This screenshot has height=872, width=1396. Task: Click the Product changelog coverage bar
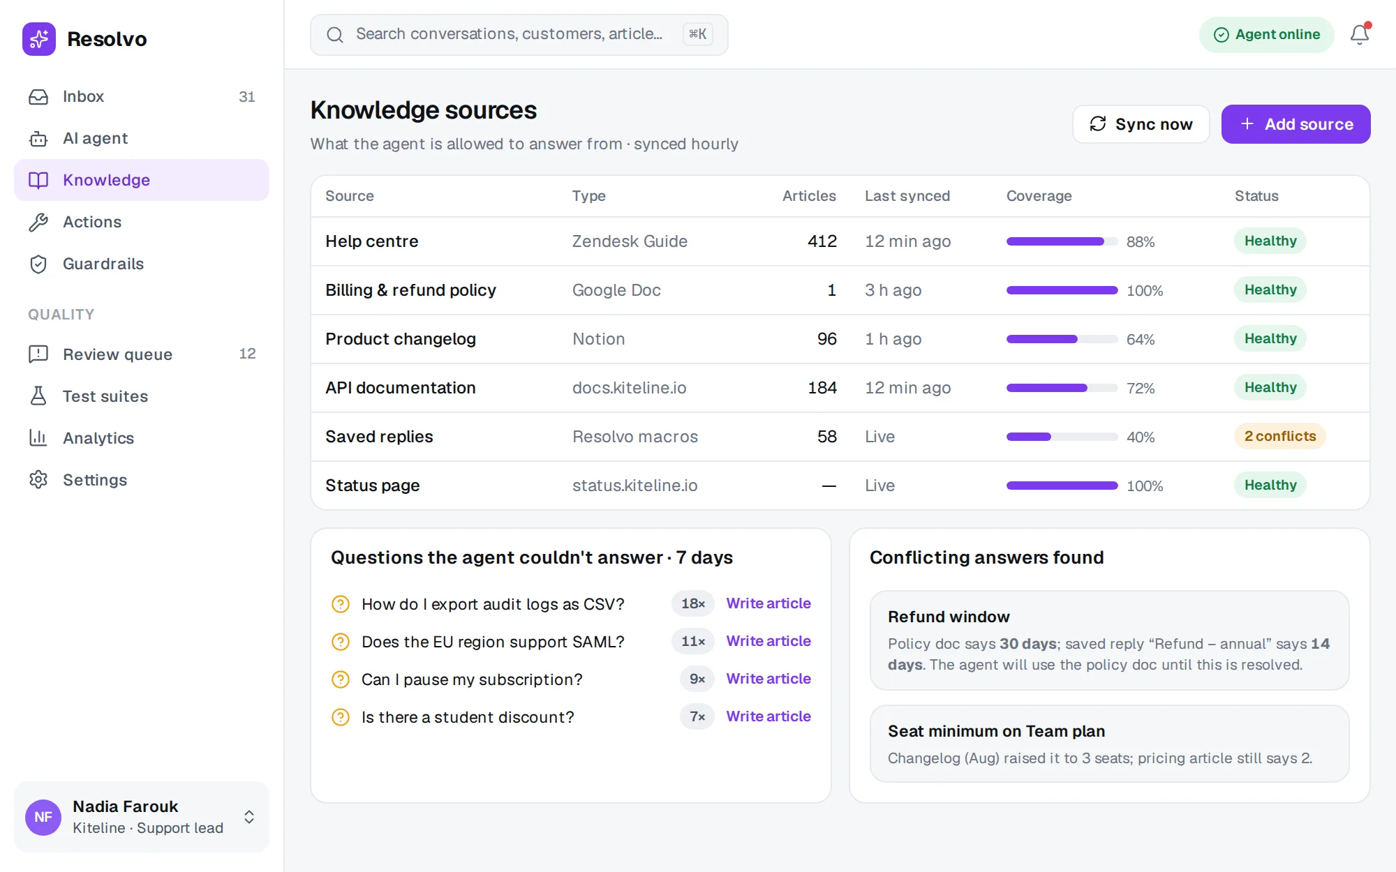point(1062,339)
